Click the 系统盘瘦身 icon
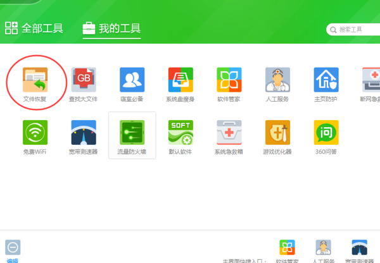The image size is (380, 263). (180, 80)
